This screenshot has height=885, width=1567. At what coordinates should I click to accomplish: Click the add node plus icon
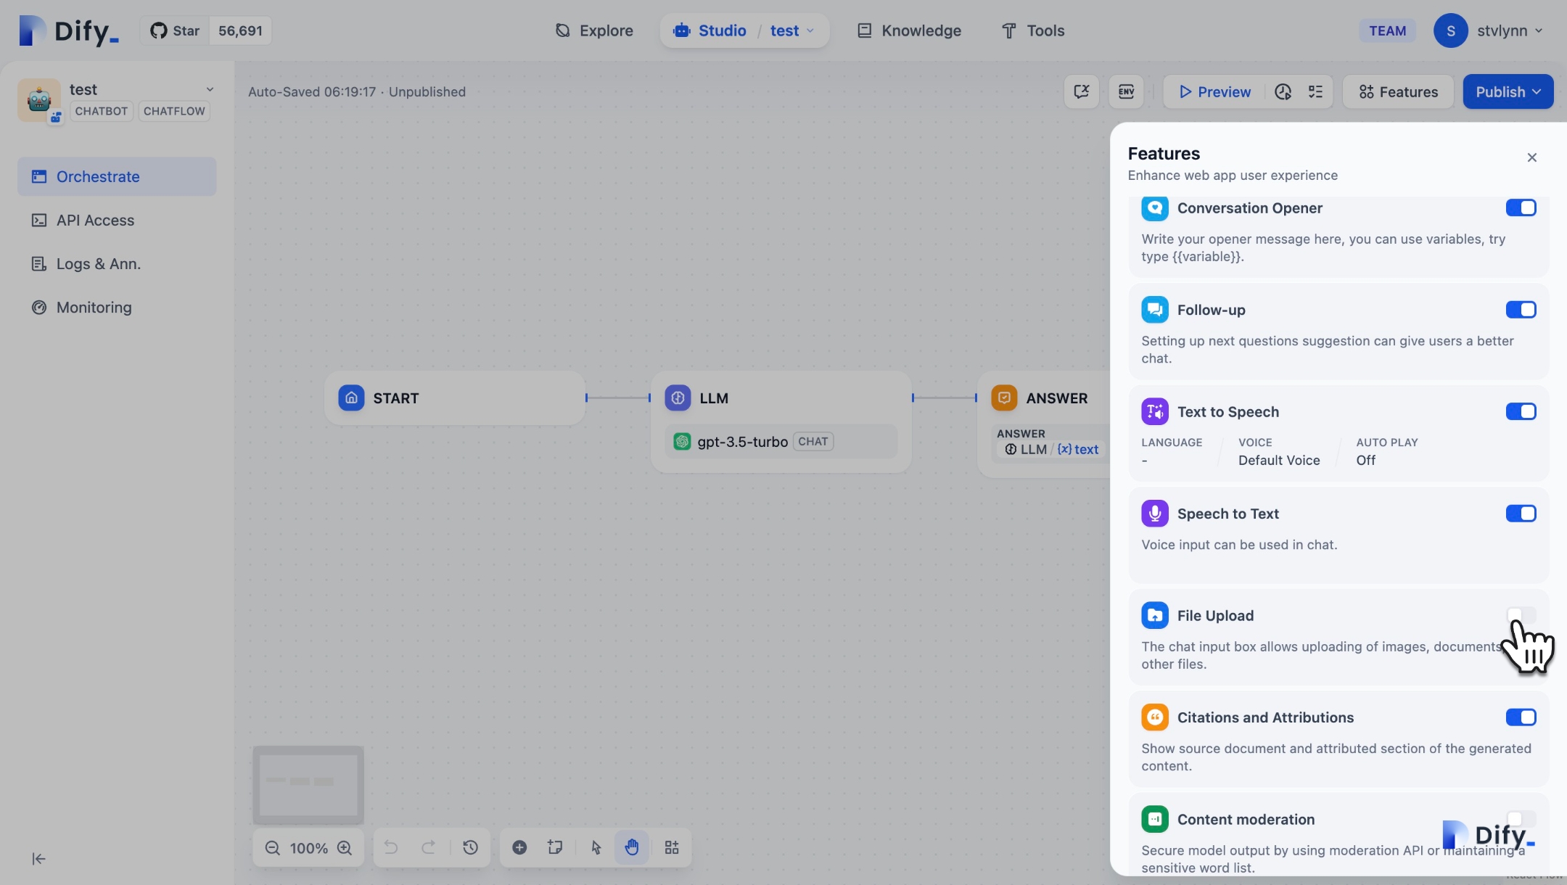pos(519,847)
